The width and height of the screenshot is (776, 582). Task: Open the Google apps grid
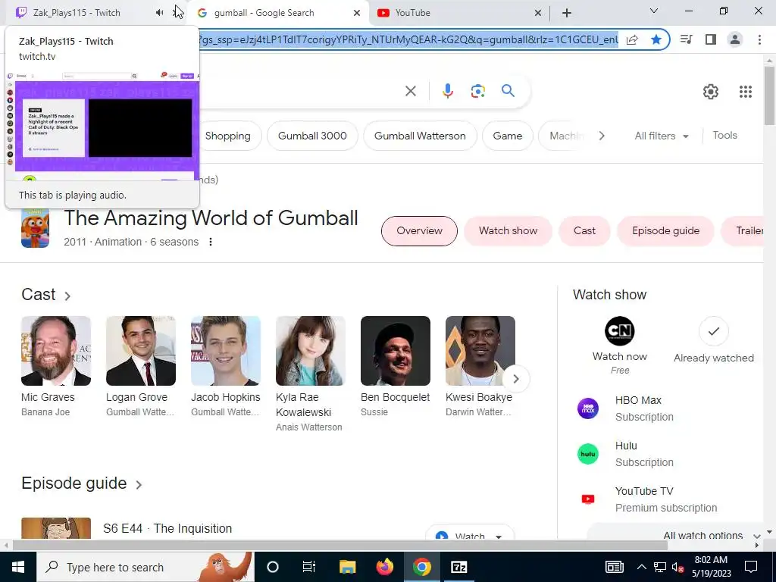point(746,92)
